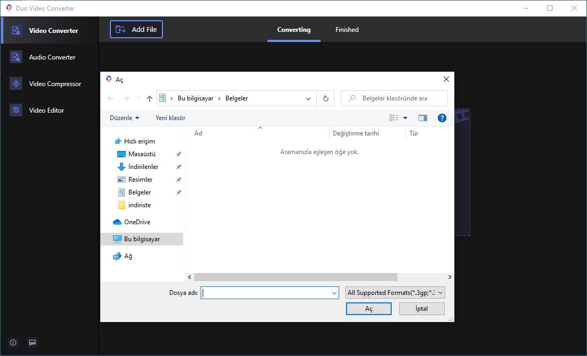Viewport: 587px width, 356px height.
Task: Open the Video Editor section
Action: click(49, 111)
